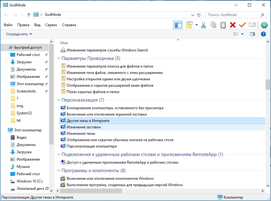Open Windows 10 (C:) drive
Screen dimensions: 271x201
pos(29,181)
